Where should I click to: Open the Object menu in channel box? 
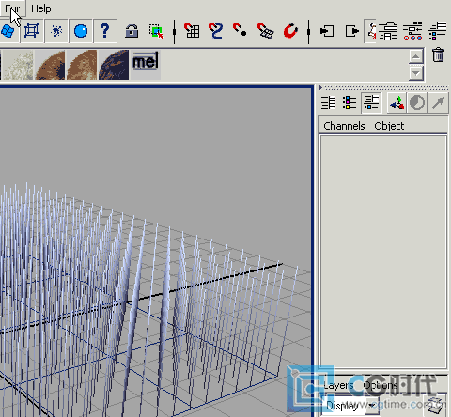coord(389,126)
